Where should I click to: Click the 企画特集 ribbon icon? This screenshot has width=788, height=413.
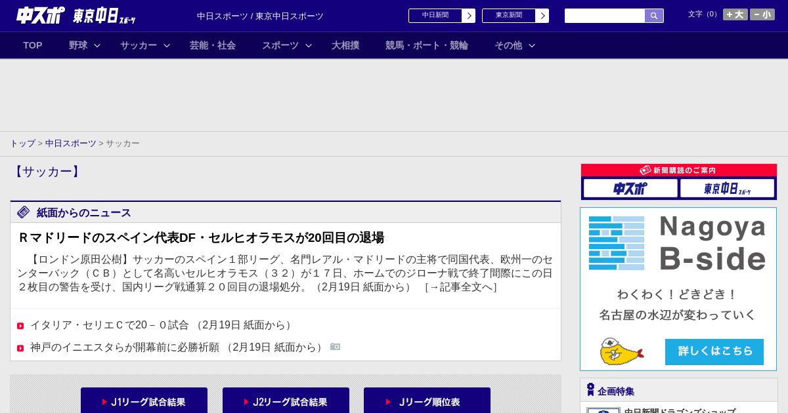point(590,390)
